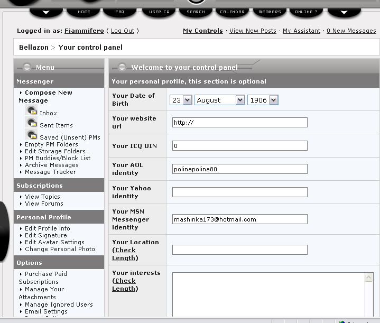Open the User CP navigation tab

[159, 12]
